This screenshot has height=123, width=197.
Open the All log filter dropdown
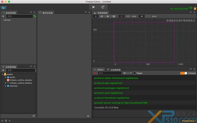coord(127,73)
